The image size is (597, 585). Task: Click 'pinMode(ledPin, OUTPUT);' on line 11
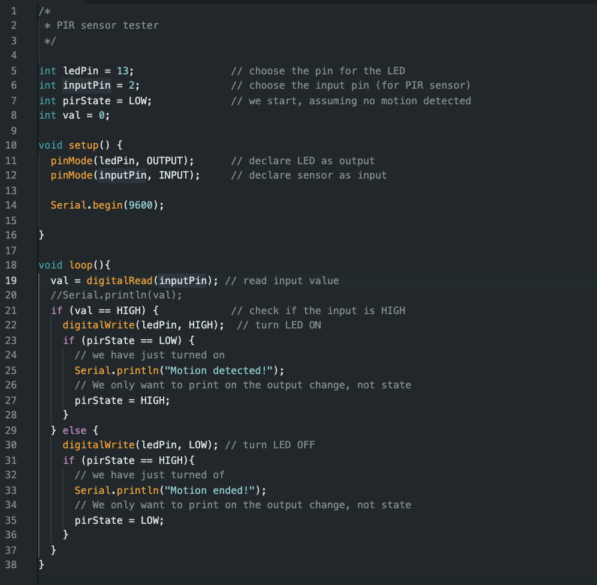coord(122,161)
